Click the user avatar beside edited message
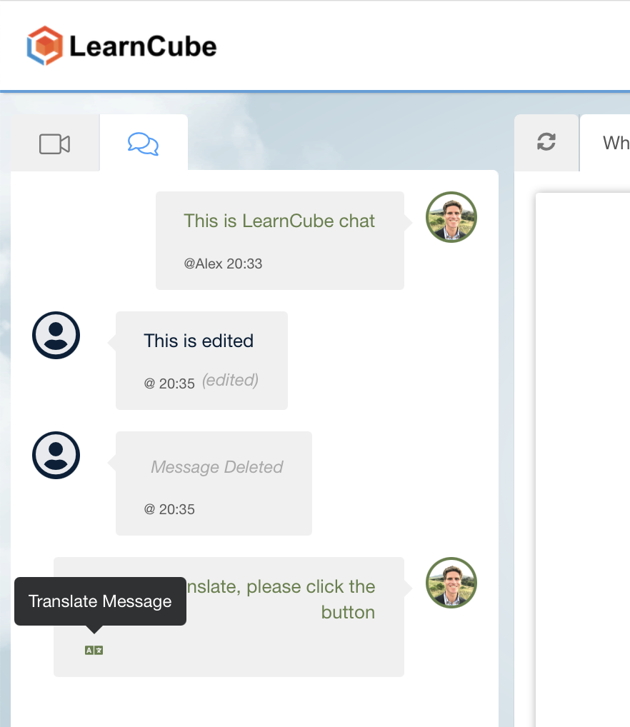630x727 pixels. (56, 335)
